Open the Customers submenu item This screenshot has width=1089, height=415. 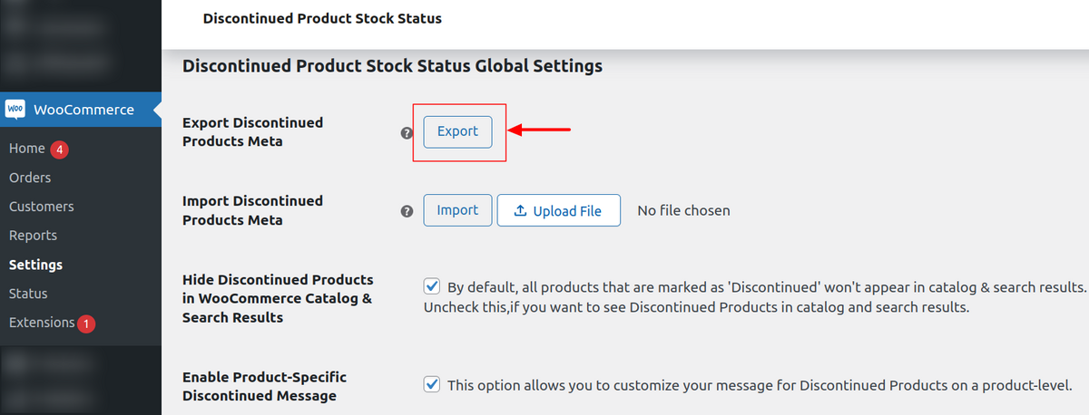[x=42, y=207]
